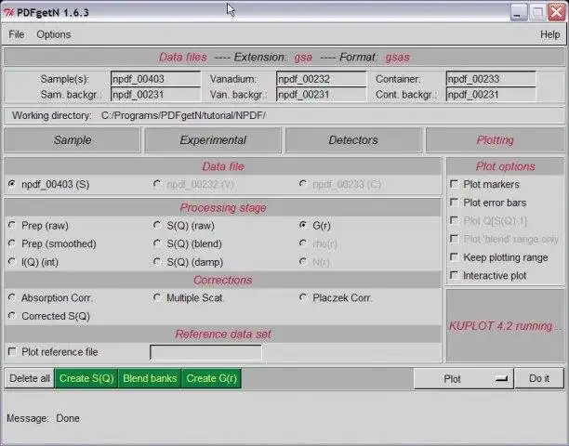569x446 pixels.
Task: Open the Help menu
Action: pyautogui.click(x=549, y=34)
